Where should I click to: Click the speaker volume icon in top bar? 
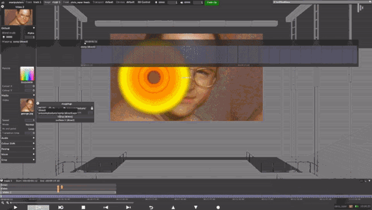tap(181, 2)
